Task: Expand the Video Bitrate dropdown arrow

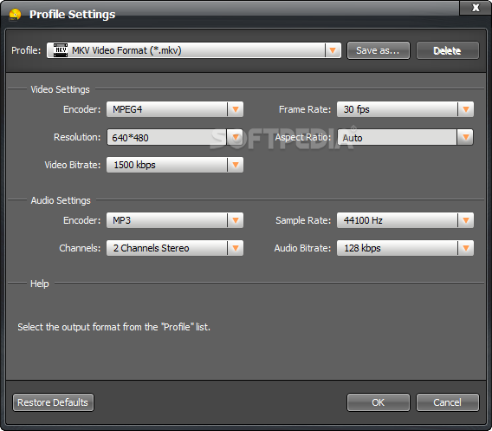Action: pyautogui.click(x=236, y=165)
